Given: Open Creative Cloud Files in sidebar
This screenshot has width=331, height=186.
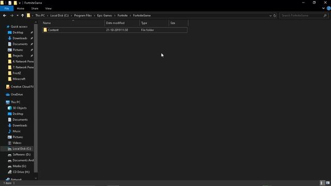Looking at the screenshot, I should [x=20, y=87].
